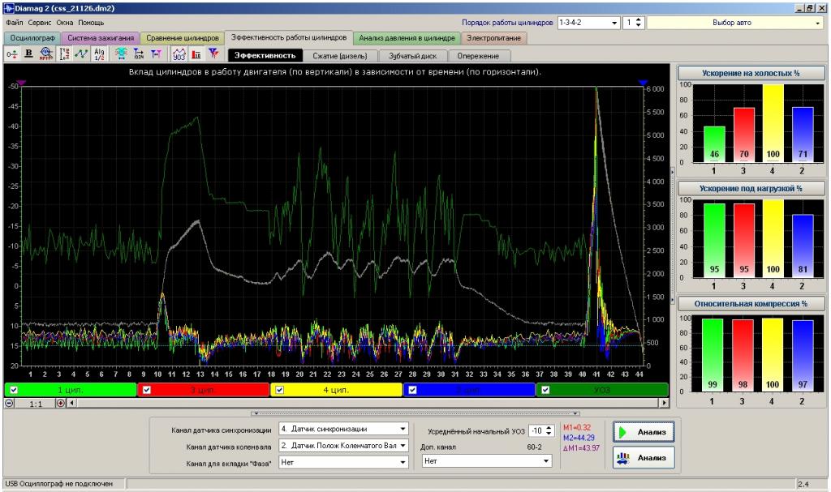Open the Файл menu
The image size is (831, 492).
click(x=15, y=23)
